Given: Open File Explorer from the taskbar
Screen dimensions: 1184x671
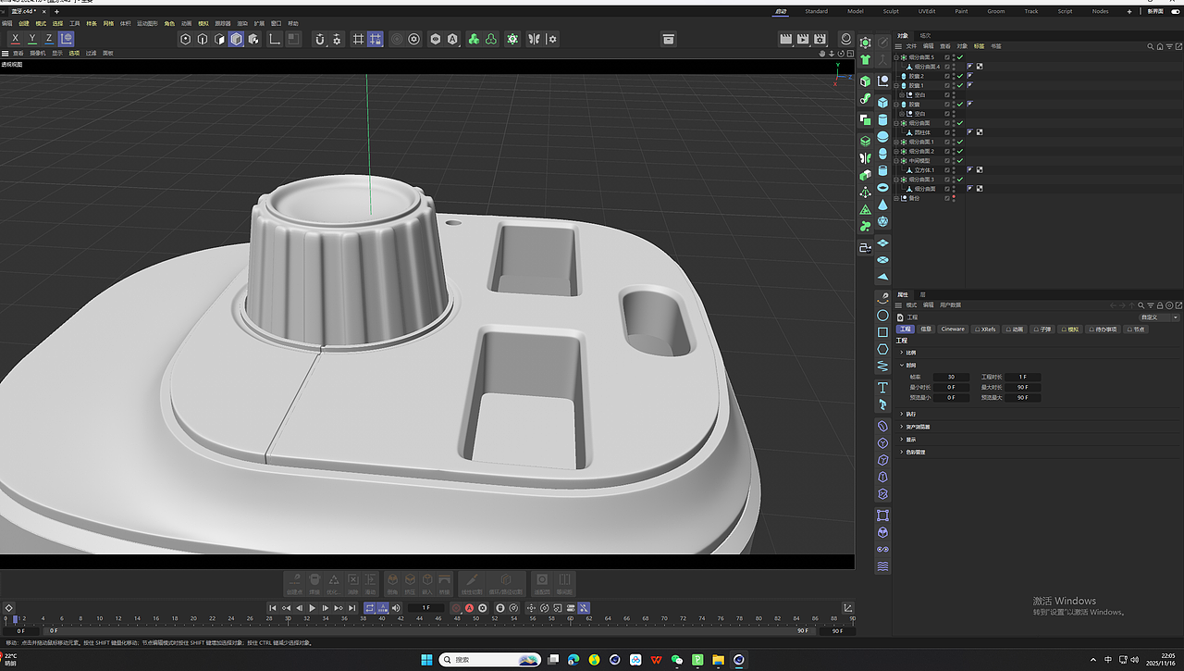Looking at the screenshot, I should (718, 660).
